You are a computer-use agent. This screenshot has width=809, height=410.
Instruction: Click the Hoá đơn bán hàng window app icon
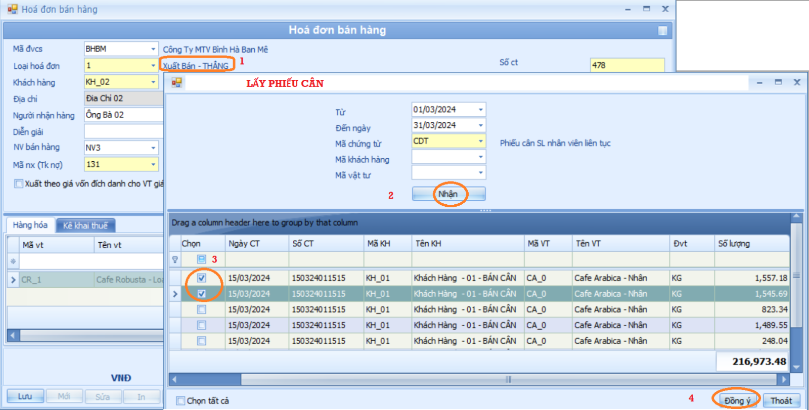pos(12,9)
